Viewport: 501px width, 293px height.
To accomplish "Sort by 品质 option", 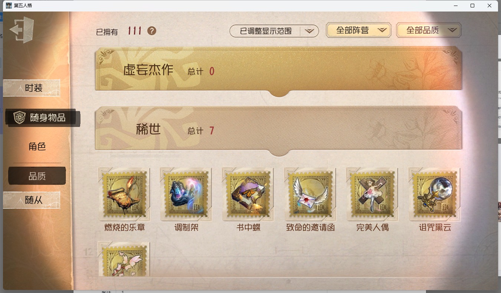I will [x=37, y=176].
